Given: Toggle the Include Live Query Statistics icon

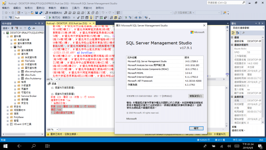Looking at the screenshot, I should tap(101, 17).
